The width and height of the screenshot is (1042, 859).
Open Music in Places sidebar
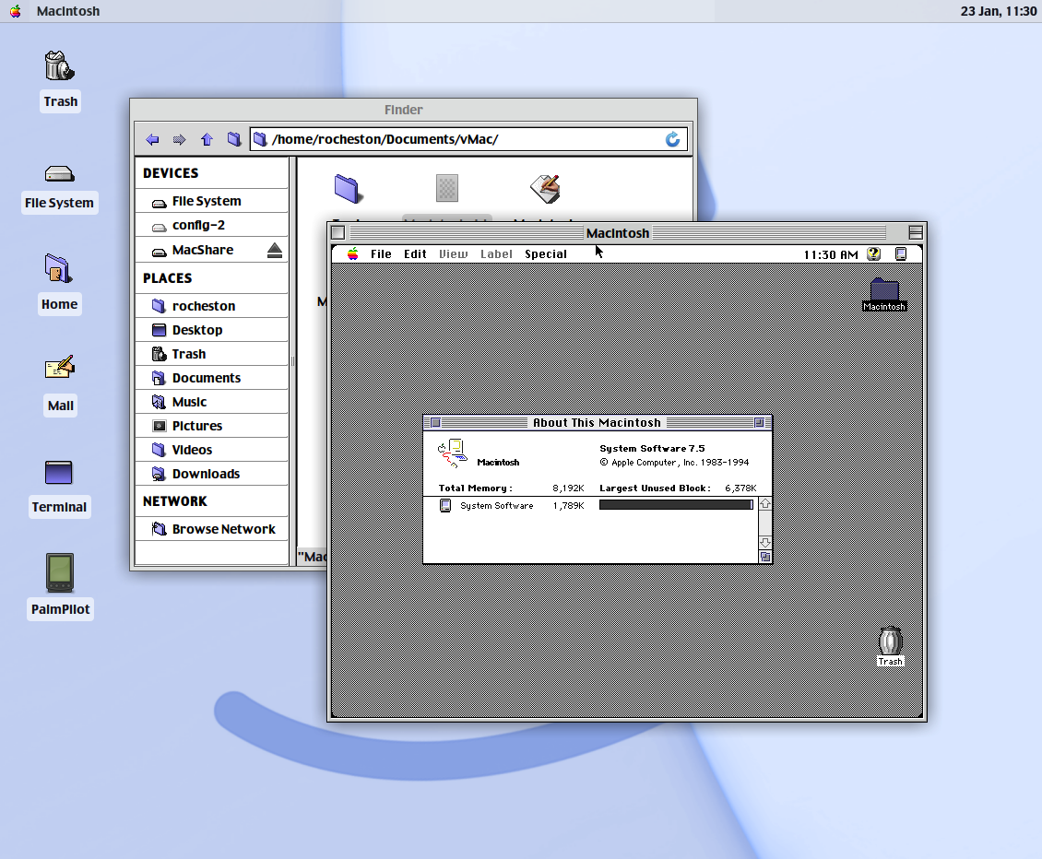pyautogui.click(x=211, y=402)
